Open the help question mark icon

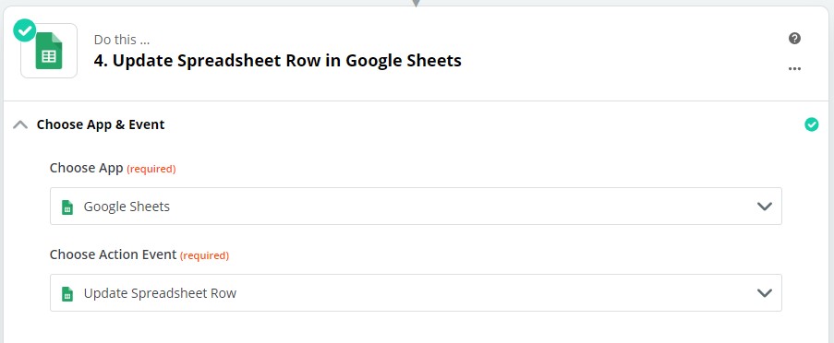(794, 38)
